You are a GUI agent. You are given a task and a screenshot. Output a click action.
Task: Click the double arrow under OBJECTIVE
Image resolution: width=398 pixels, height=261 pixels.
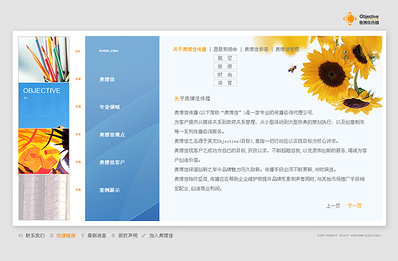point(25,98)
